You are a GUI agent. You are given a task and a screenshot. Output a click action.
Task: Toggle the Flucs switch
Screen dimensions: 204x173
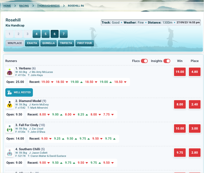coord(144,61)
